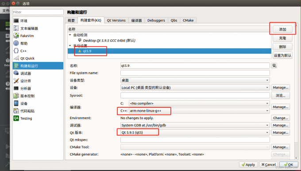Click the Apply button
Viewport: 301px width, 171px height.
(248, 165)
